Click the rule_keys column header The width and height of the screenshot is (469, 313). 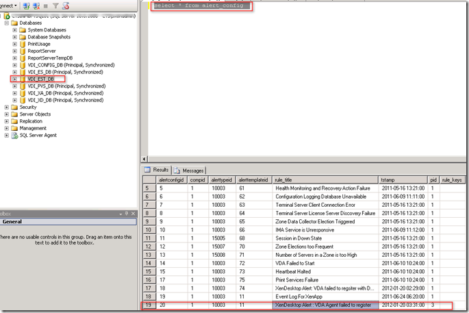(x=453, y=180)
